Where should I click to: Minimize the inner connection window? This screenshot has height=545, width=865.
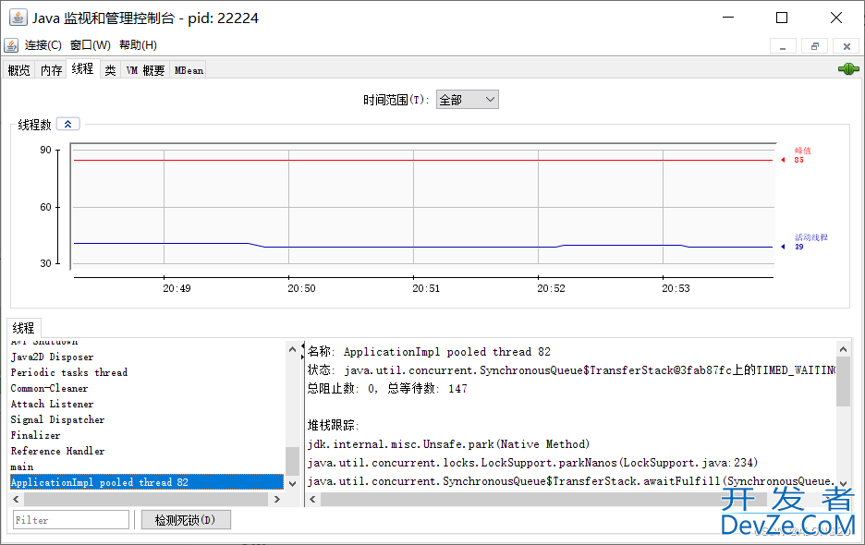[x=783, y=46]
